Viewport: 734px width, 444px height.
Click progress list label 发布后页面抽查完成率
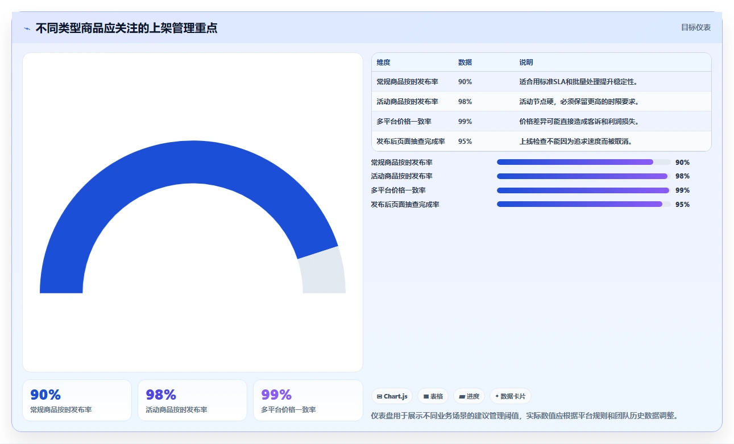pyautogui.click(x=405, y=204)
